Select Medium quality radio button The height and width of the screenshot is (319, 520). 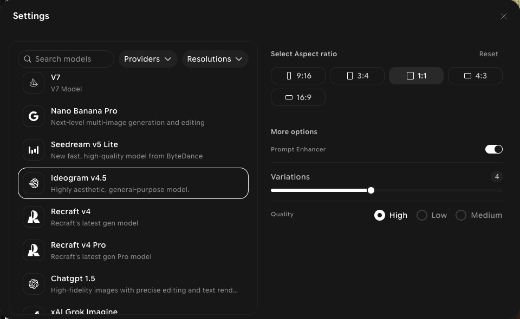pos(461,215)
